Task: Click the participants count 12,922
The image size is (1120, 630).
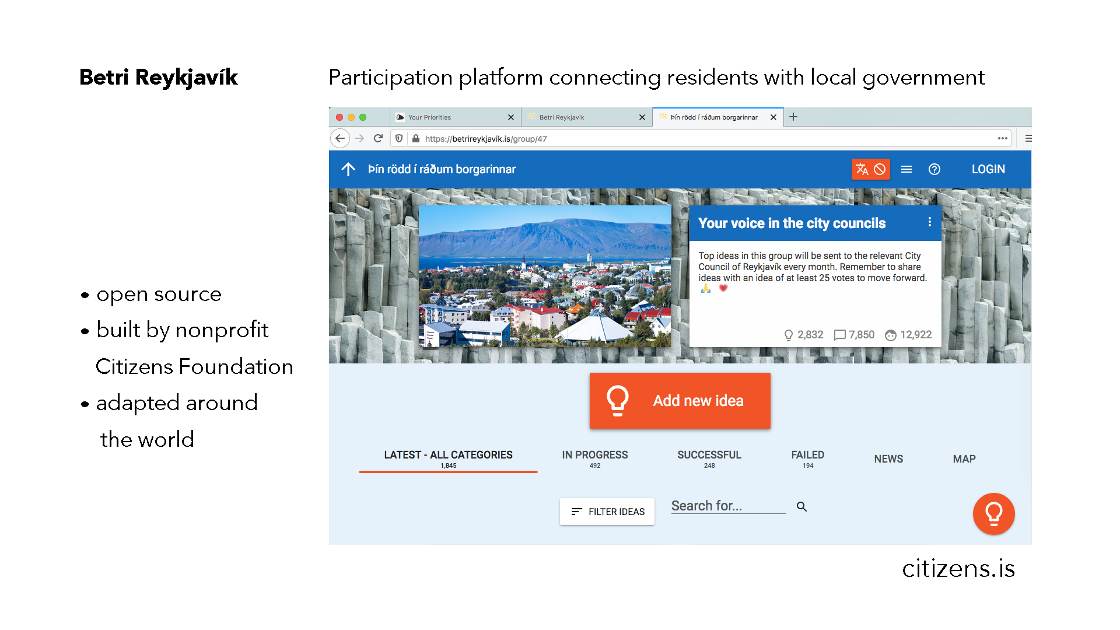Action: (x=908, y=335)
